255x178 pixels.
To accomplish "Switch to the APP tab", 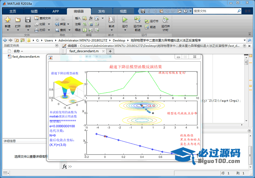I will coord(56,11).
